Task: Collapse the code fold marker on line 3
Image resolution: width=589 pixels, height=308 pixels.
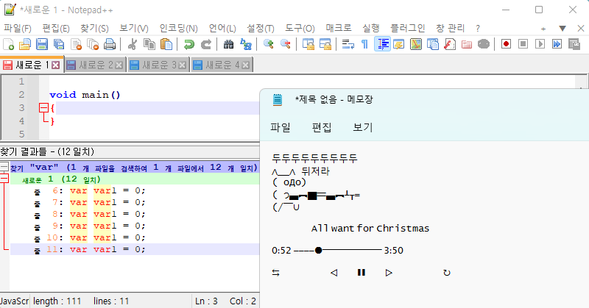Action: click(43, 108)
